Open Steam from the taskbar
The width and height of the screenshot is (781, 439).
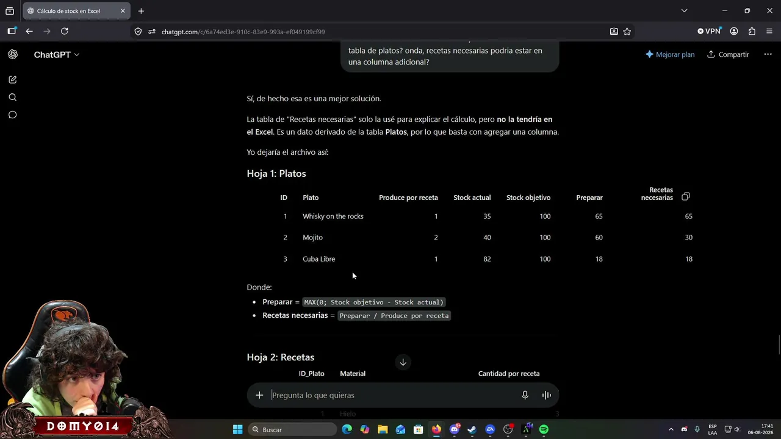[472, 430]
